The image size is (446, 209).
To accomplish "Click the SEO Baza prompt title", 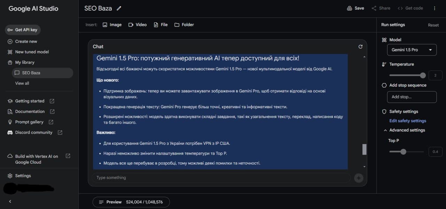I will [98, 8].
